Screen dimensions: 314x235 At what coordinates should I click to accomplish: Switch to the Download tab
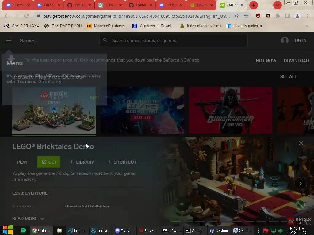(201, 5)
